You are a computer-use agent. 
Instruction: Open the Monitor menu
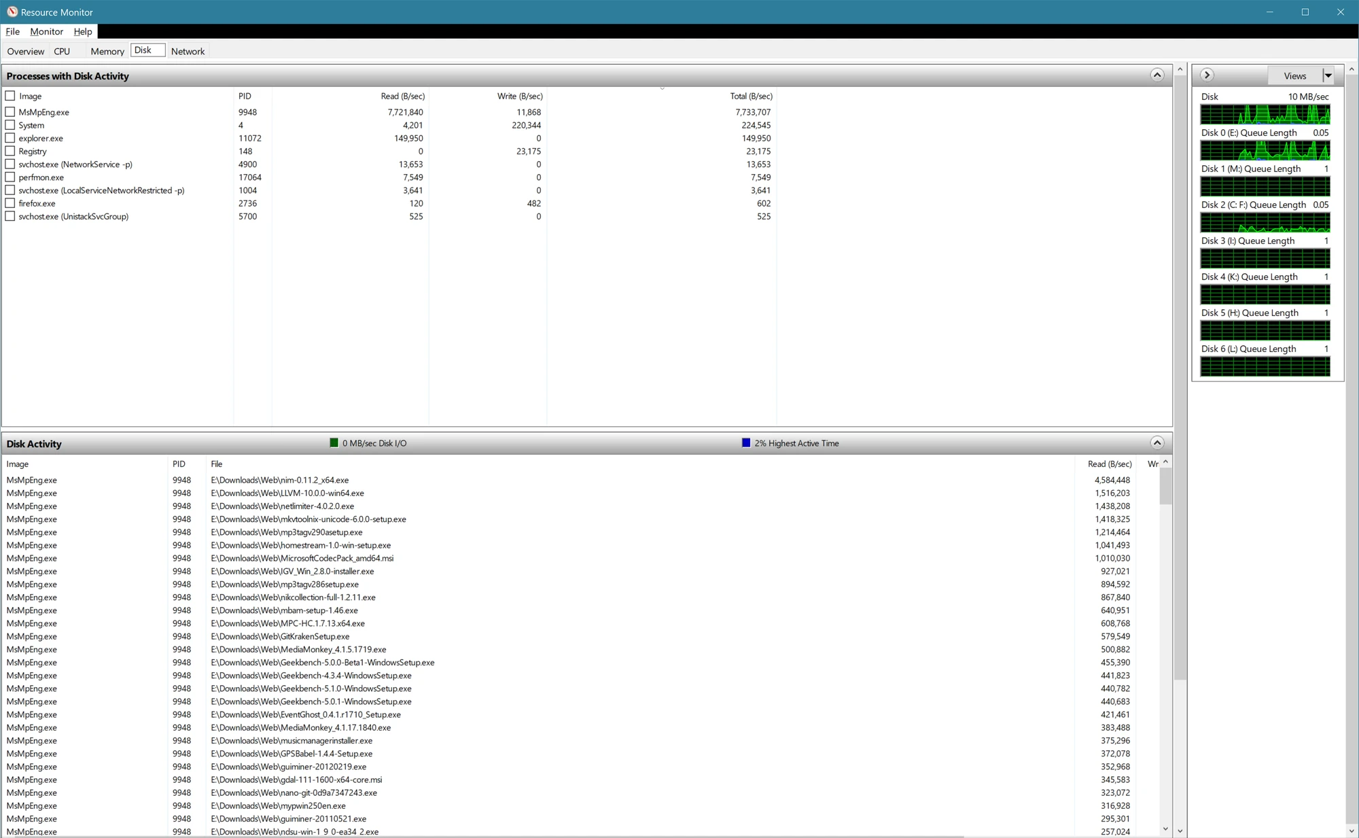click(x=46, y=31)
